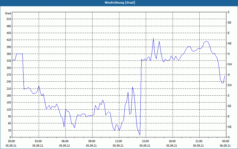Image resolution: width=238 pixels, height=149 pixels.
Task: Select the 240 value on the y-axis
Action: click(9, 81)
